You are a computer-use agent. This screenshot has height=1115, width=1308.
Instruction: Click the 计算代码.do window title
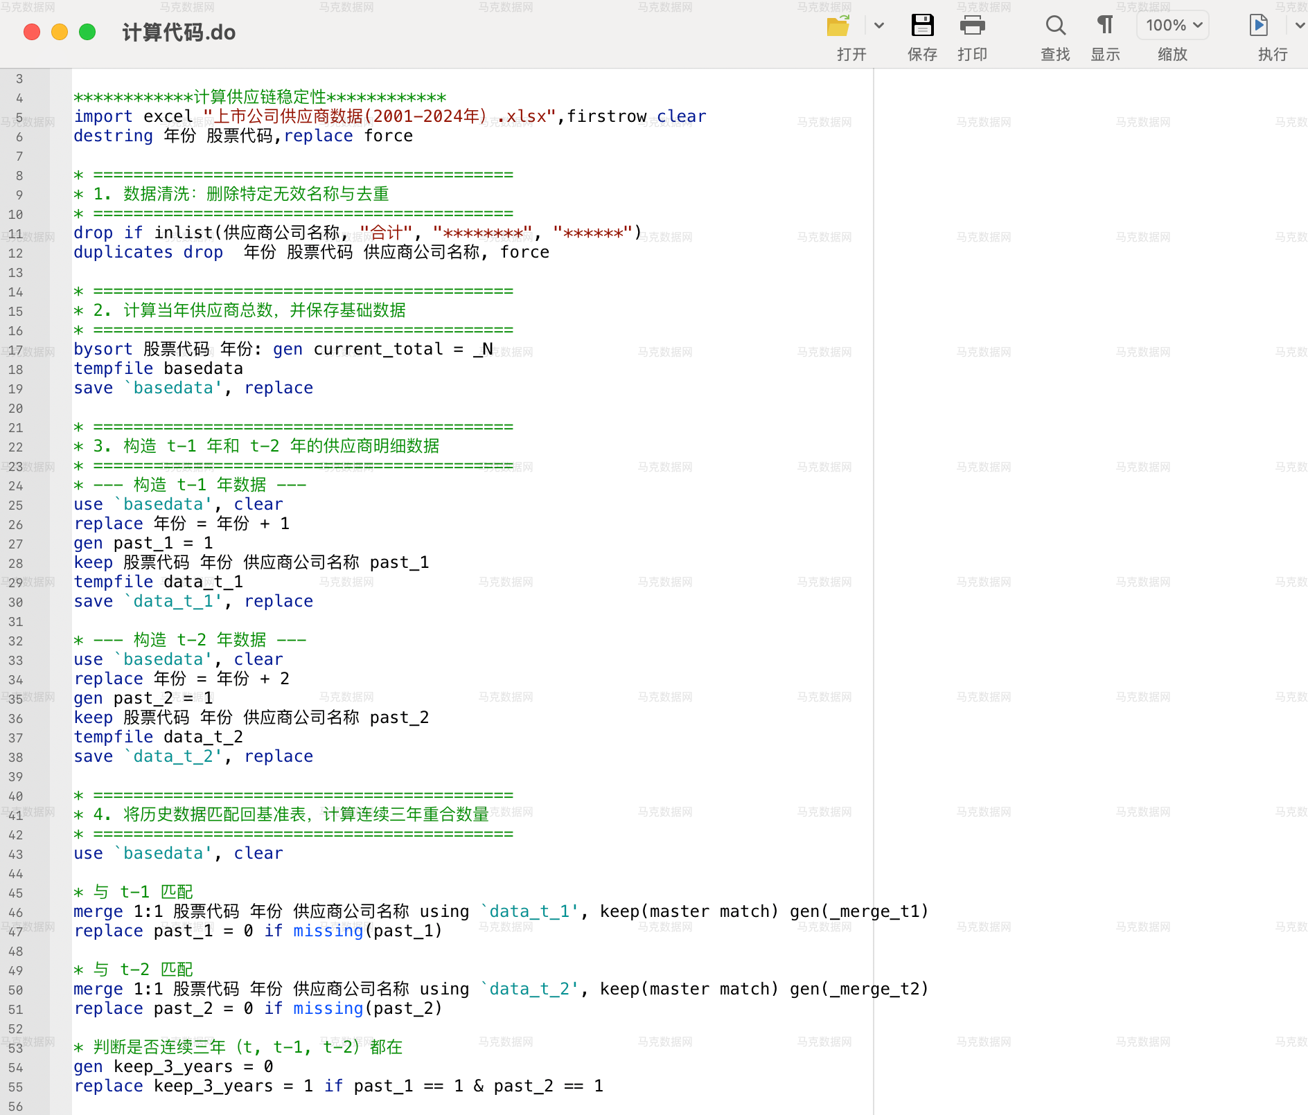[x=179, y=33]
